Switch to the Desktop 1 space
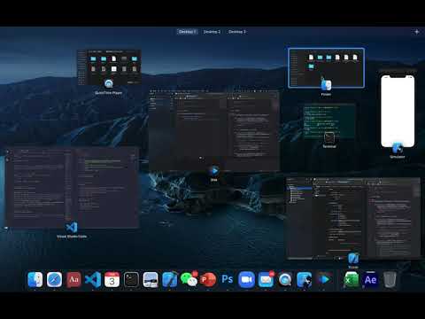Screen dimensions: 425x319 187,32
